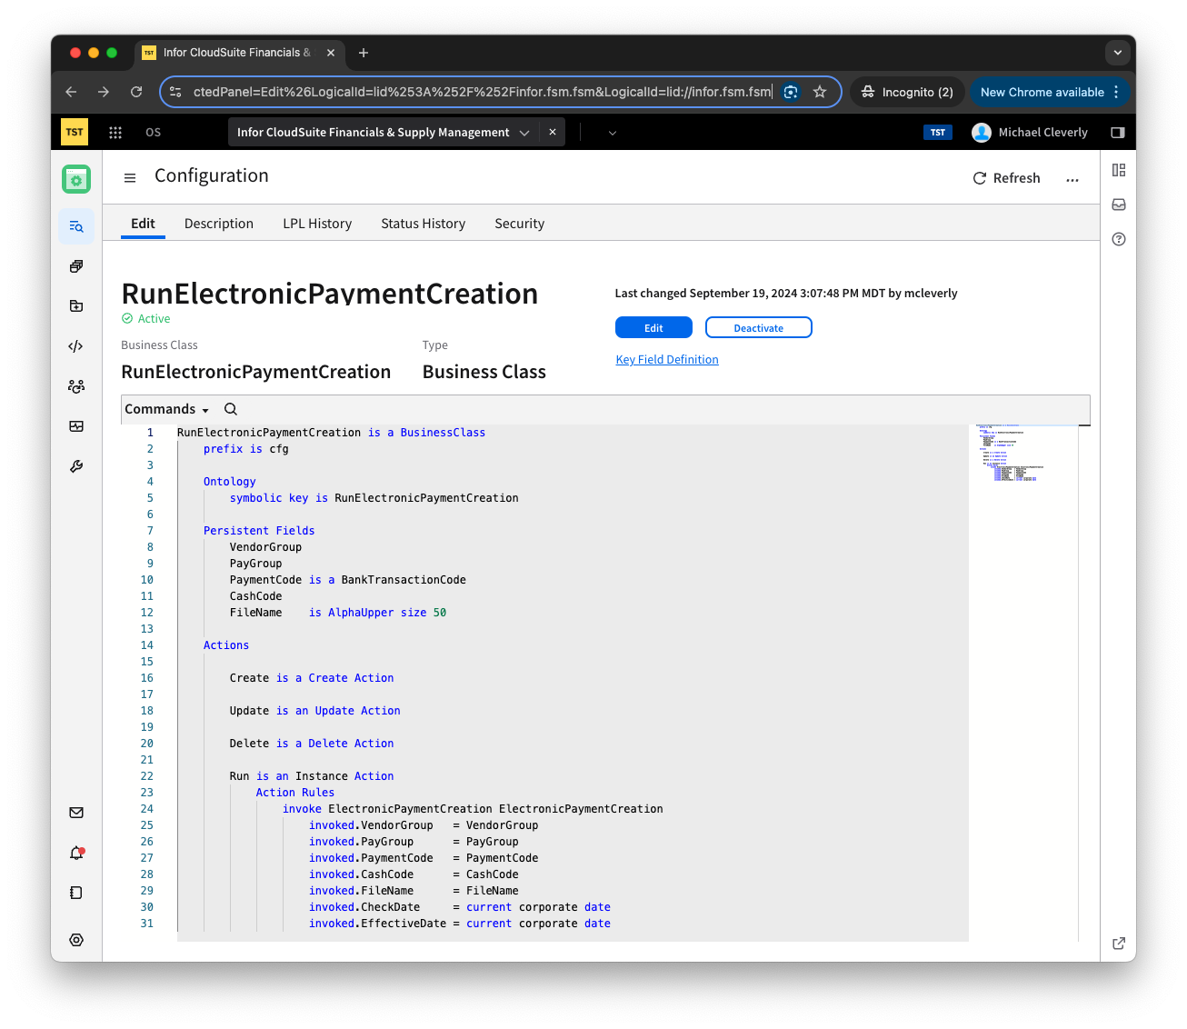
Task: Select the Infor CloudSuite Financials browser tab
Action: click(240, 53)
